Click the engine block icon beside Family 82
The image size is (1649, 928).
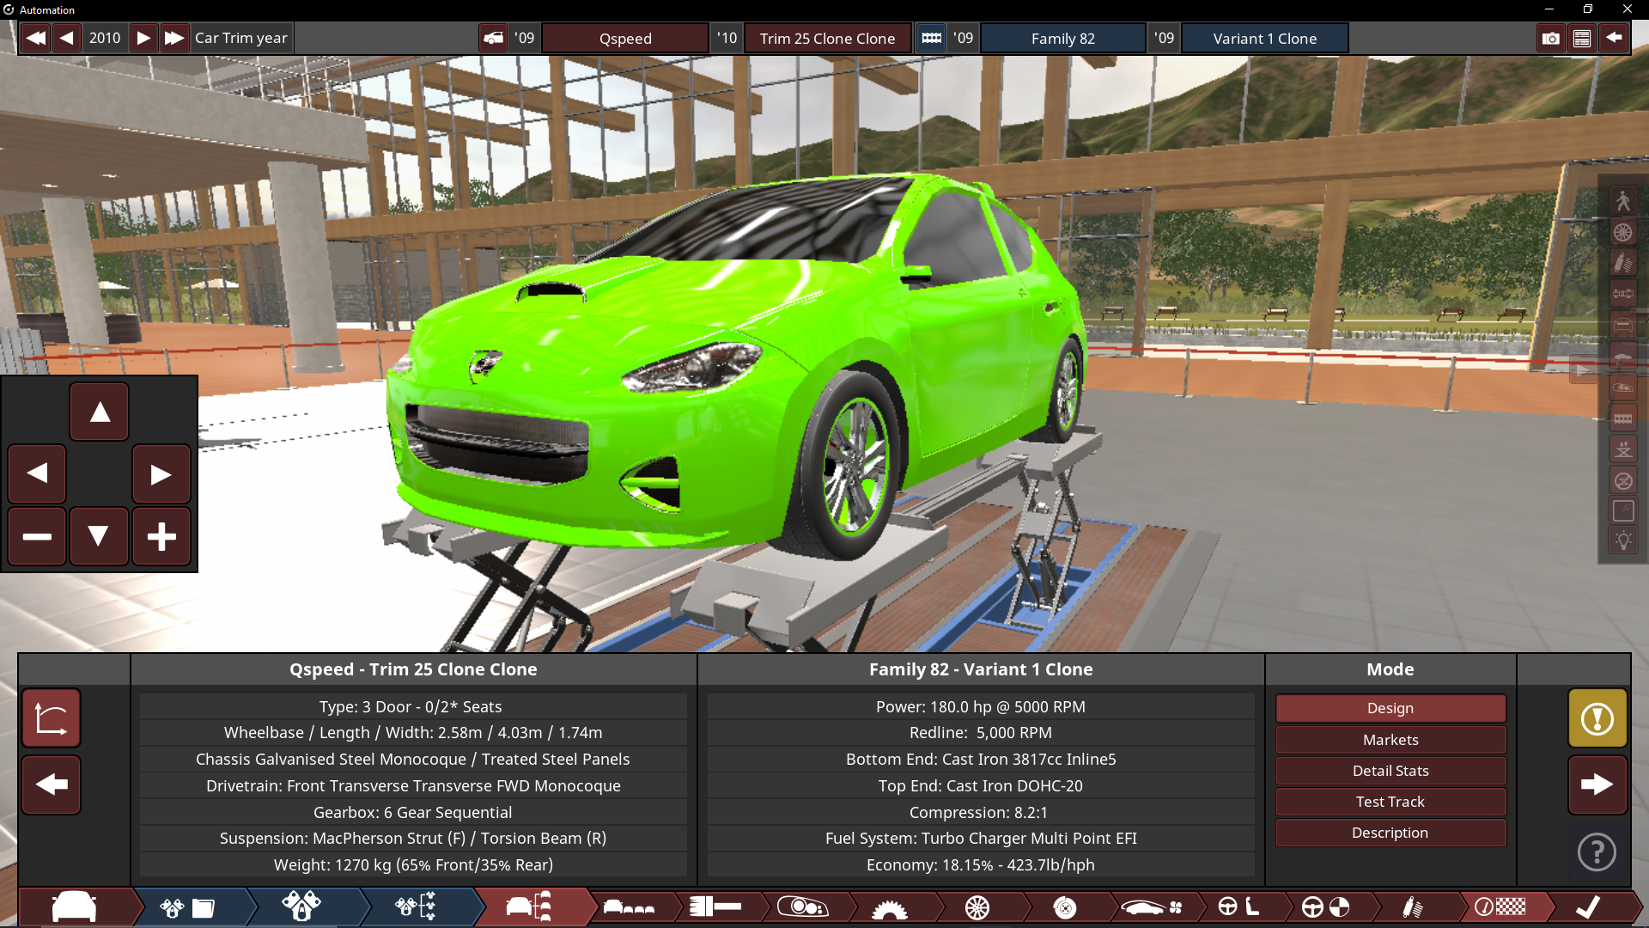click(931, 38)
